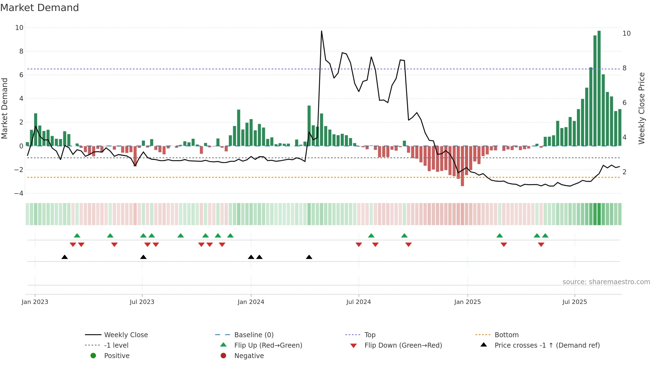Select the latest green Flip Up triangle marker
The image size is (660, 371).
coord(545,236)
